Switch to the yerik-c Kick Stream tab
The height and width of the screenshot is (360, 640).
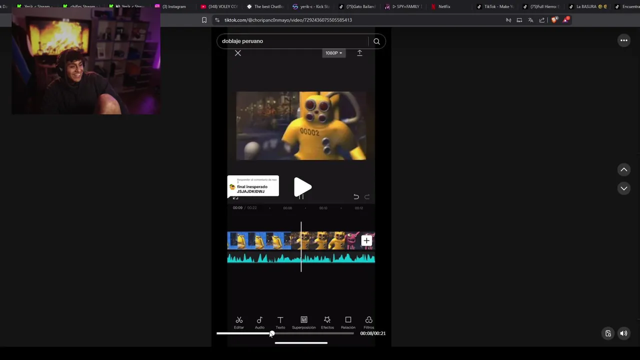pyautogui.click(x=311, y=6)
